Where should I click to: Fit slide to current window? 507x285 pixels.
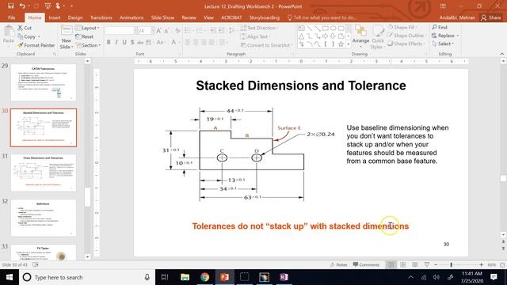pyautogui.click(x=502, y=264)
